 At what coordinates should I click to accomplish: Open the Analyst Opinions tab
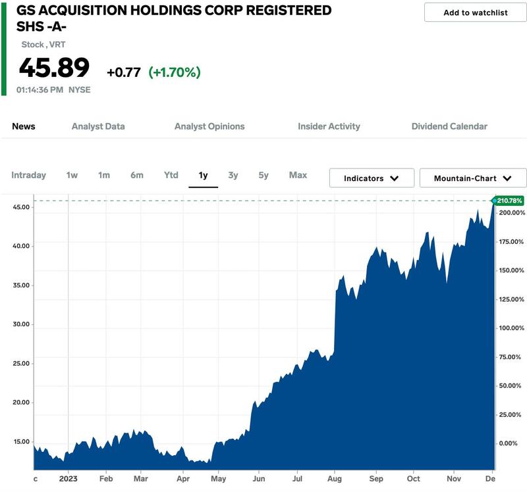click(209, 126)
